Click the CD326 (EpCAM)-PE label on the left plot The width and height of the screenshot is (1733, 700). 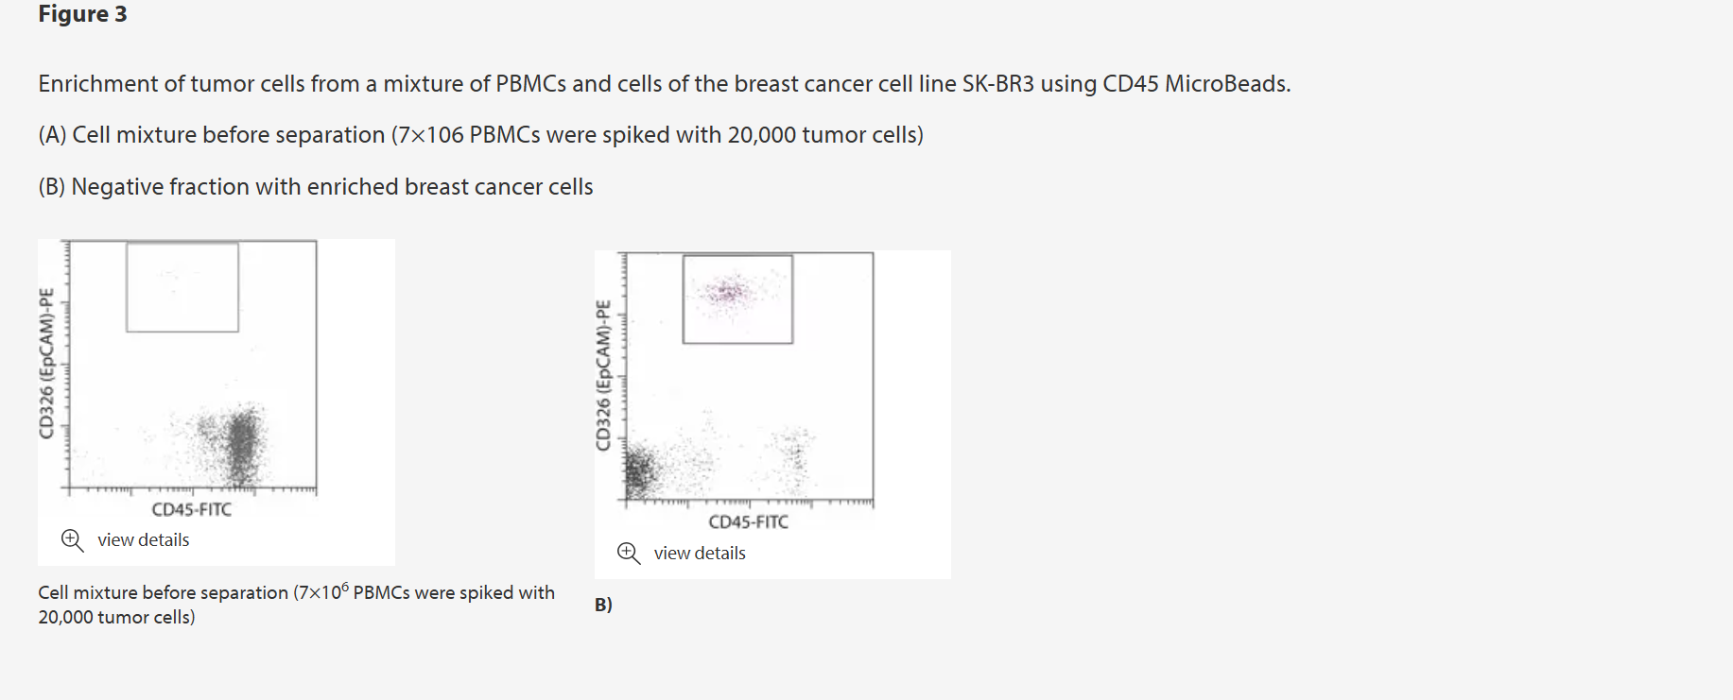pyautogui.click(x=46, y=364)
